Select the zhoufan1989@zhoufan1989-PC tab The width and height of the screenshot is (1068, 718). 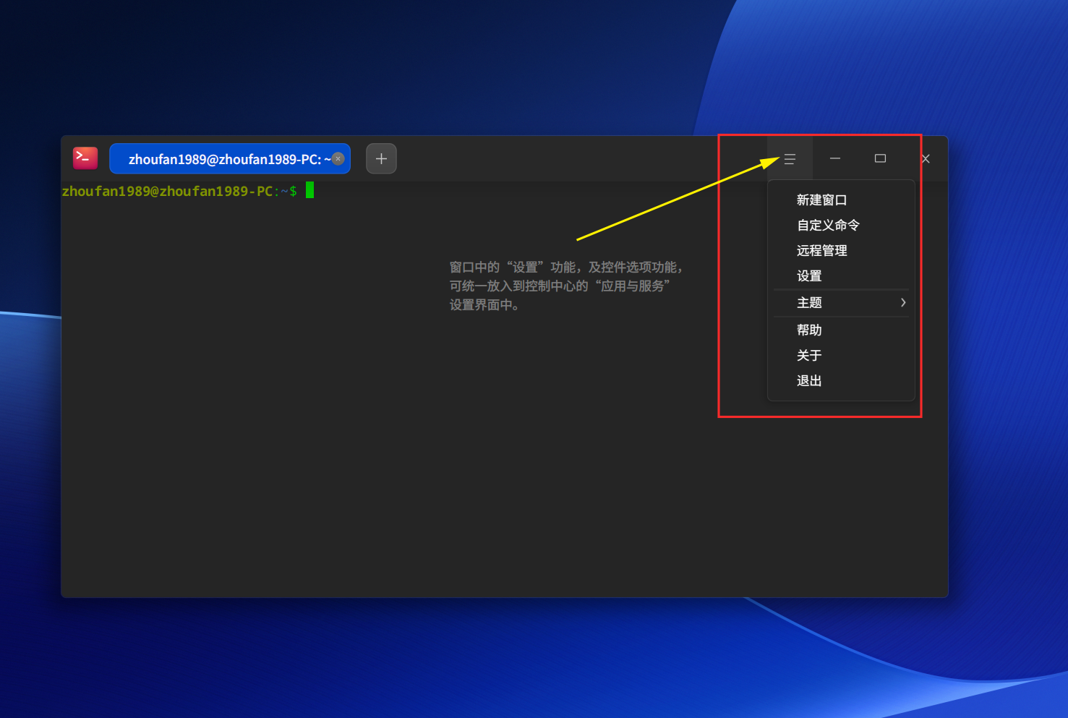click(x=230, y=159)
